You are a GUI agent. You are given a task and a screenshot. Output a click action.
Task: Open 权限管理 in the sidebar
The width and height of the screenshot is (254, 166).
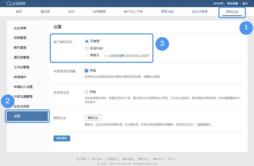(x=20, y=38)
